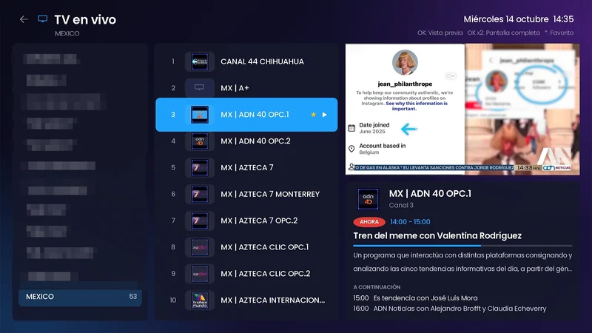Click the Azteca Internacional mundo logo

[199, 300]
